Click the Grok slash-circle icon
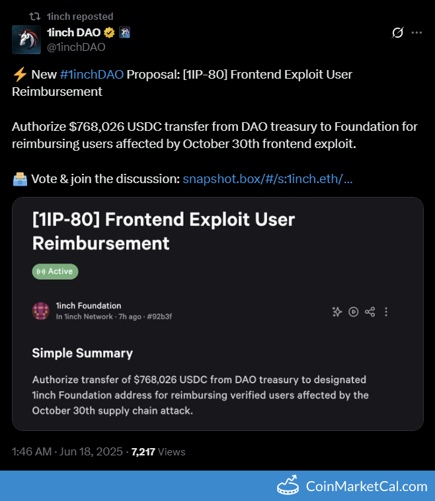This screenshot has height=501, width=435. pos(398,32)
